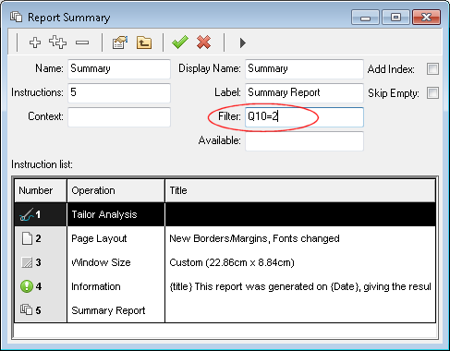Click the Operation column header
This screenshot has width=450, height=351.
pyautogui.click(x=116, y=190)
